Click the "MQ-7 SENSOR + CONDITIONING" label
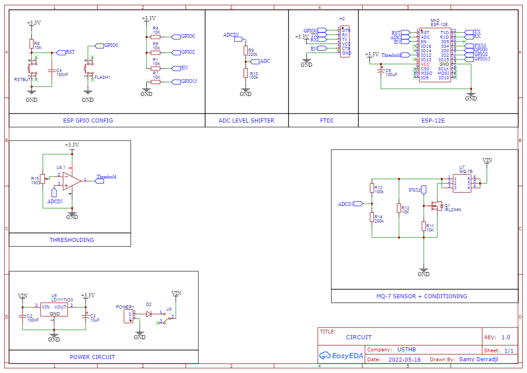Screen dimensions: 527x373 [422, 296]
